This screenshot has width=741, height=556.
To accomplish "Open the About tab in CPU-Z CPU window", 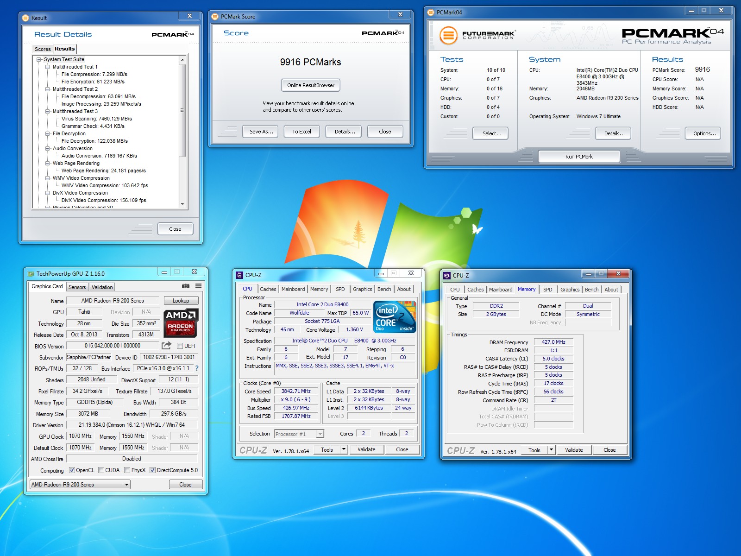I will [404, 289].
